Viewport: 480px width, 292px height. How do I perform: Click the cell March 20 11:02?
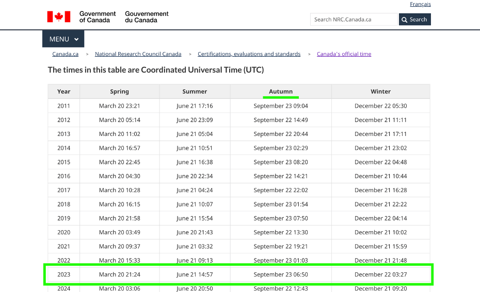click(119, 134)
